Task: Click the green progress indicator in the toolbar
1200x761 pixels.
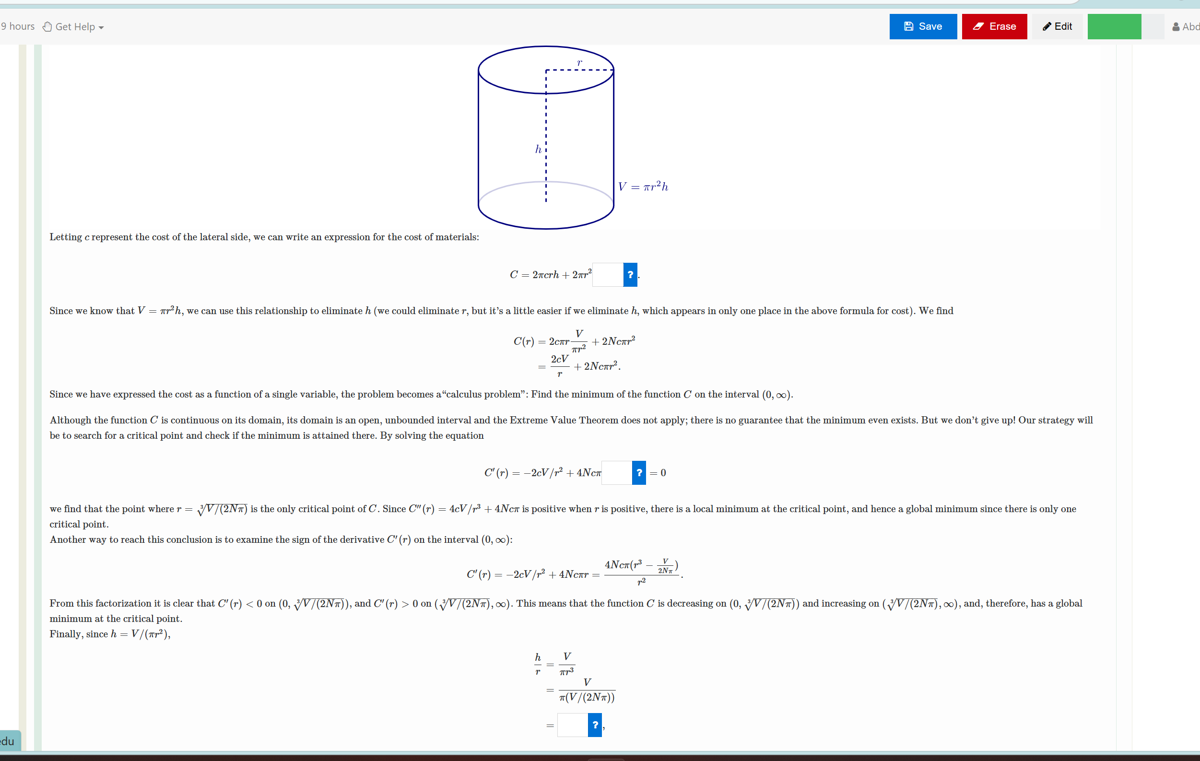Action: click(x=1114, y=26)
